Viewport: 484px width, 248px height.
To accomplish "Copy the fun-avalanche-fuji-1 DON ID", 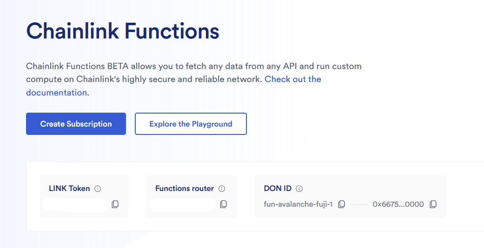I will (342, 204).
